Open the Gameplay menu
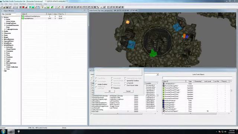238x134 pixels. (39, 4)
